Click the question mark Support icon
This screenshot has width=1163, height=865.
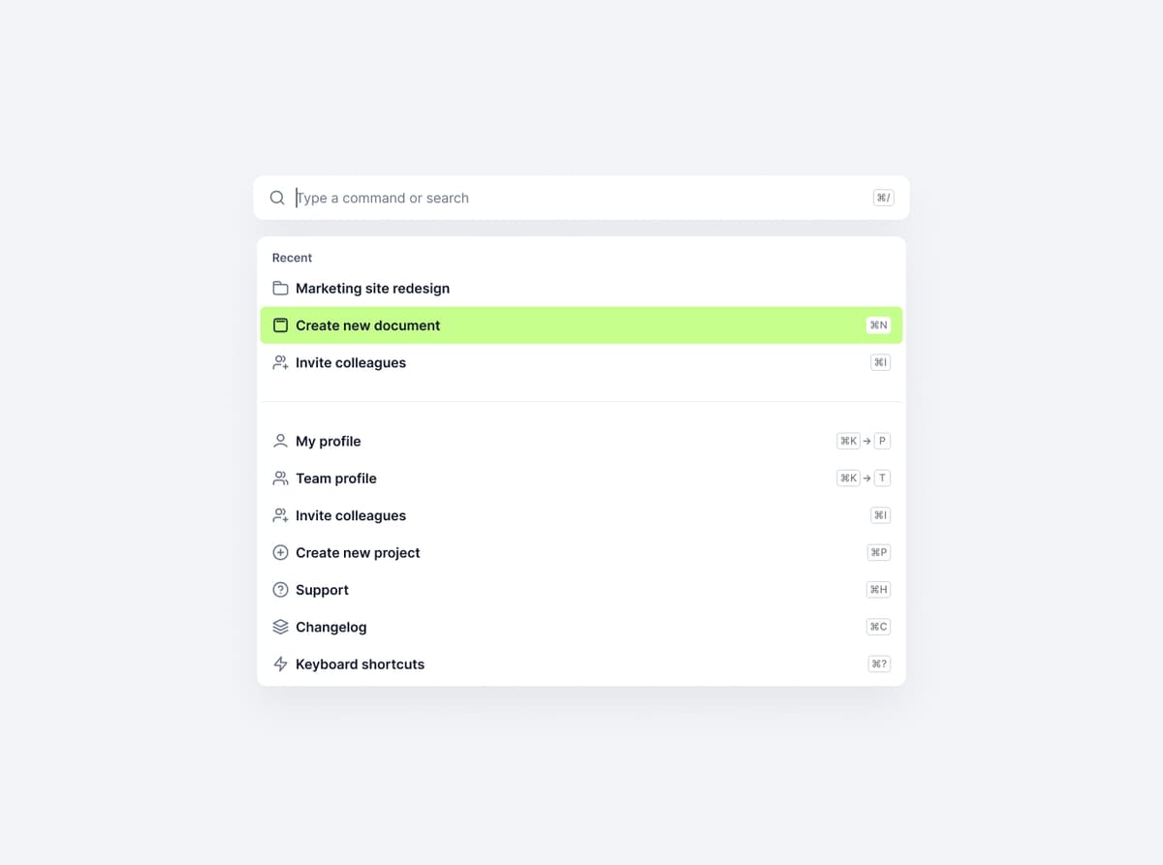[x=280, y=590]
